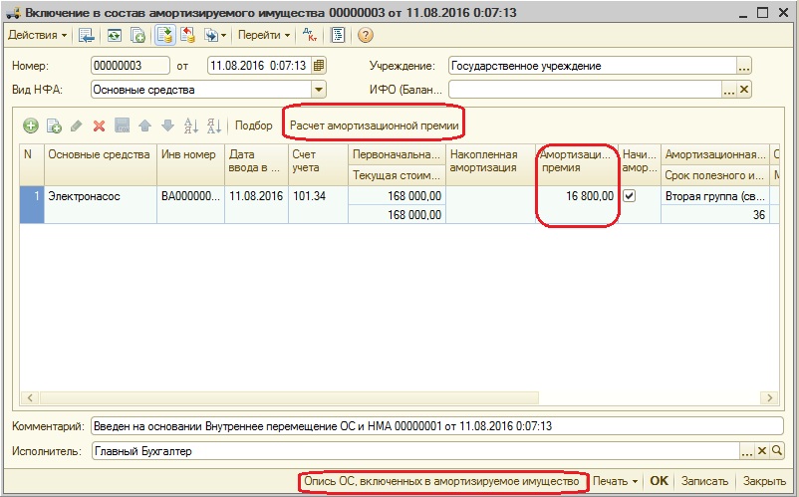Open the Печать dropdown menu
Screen dimensions: 799x497
click(x=615, y=481)
